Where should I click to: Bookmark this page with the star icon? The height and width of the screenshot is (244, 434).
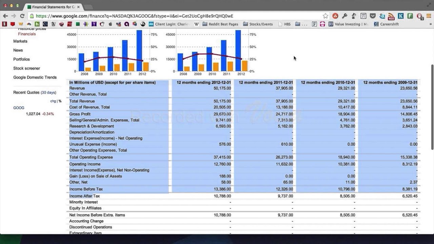click(x=325, y=16)
